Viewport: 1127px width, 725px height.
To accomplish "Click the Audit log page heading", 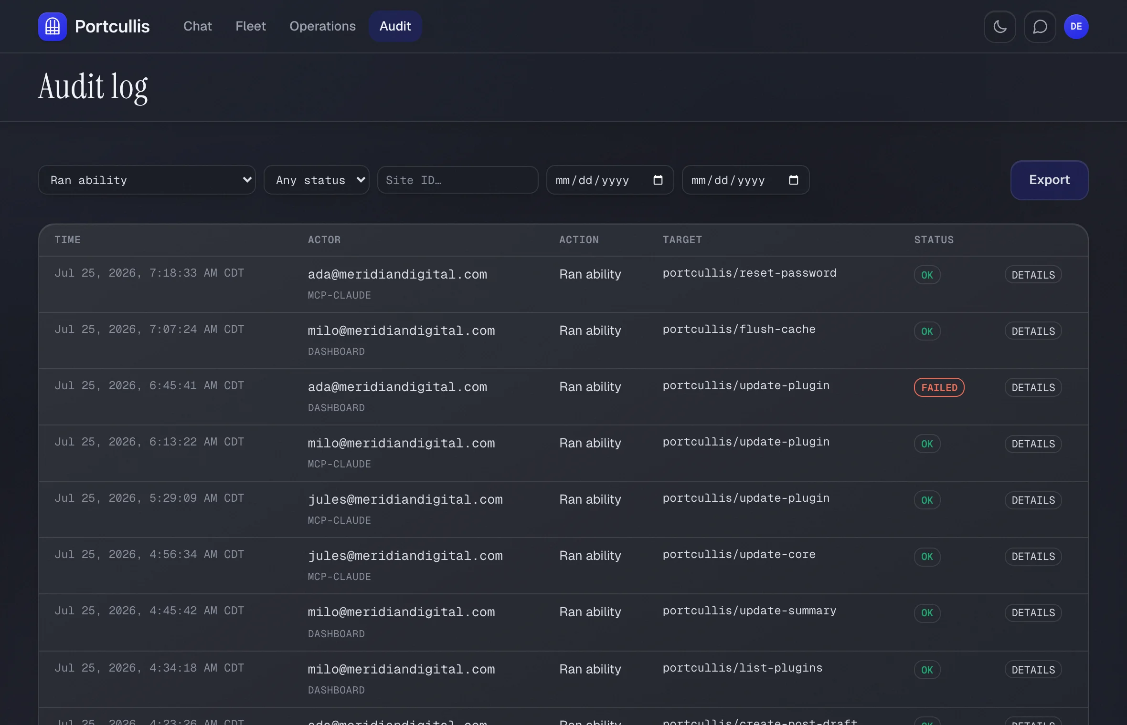I will (x=93, y=87).
